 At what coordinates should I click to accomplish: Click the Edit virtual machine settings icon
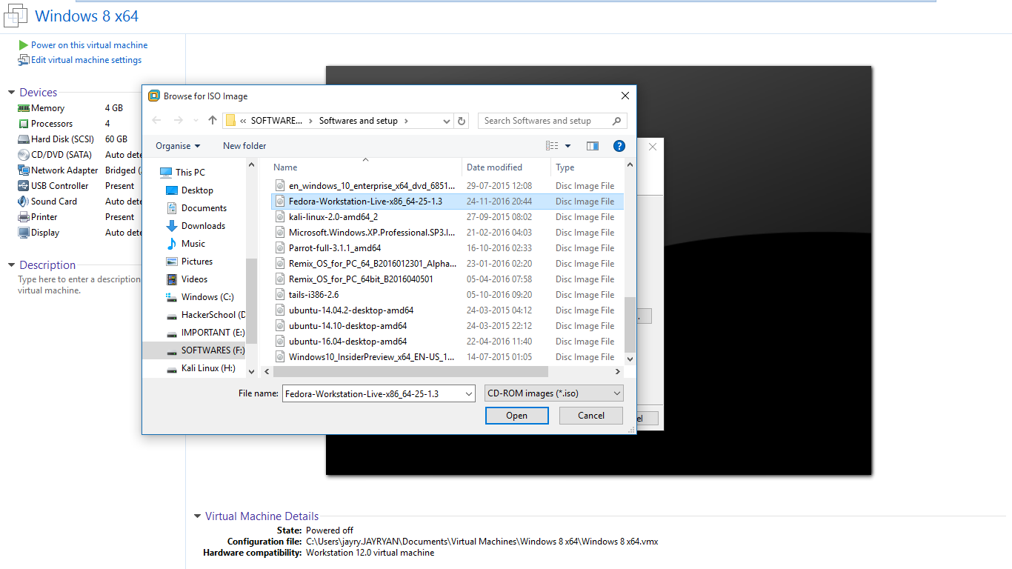pos(24,60)
